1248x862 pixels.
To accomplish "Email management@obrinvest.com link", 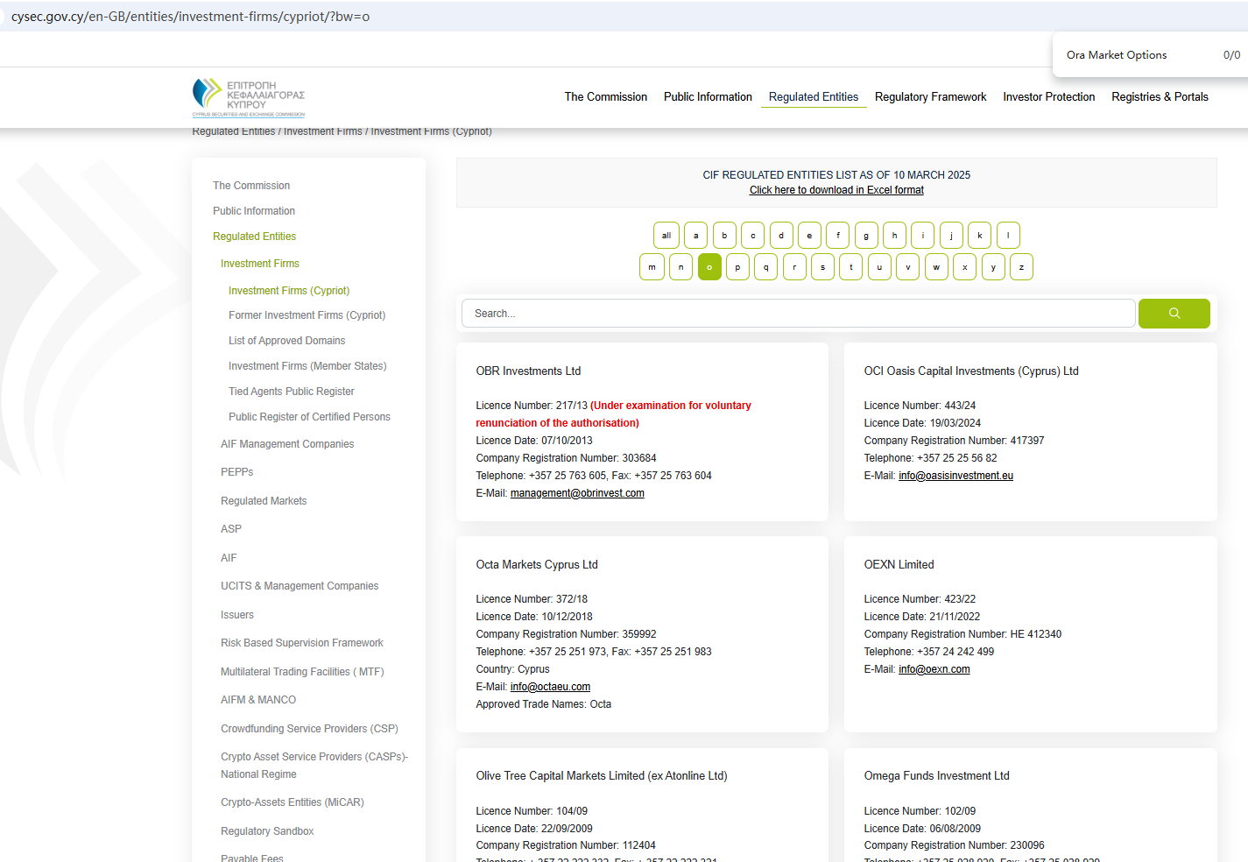I will (x=577, y=493).
